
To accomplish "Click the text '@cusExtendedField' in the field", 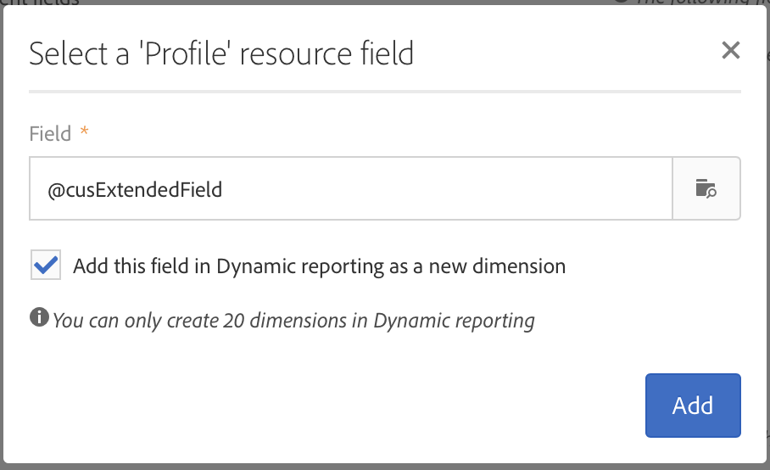I will [135, 189].
